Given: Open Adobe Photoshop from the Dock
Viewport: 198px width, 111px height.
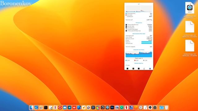Looking at the screenshot, I should [x=112, y=108].
